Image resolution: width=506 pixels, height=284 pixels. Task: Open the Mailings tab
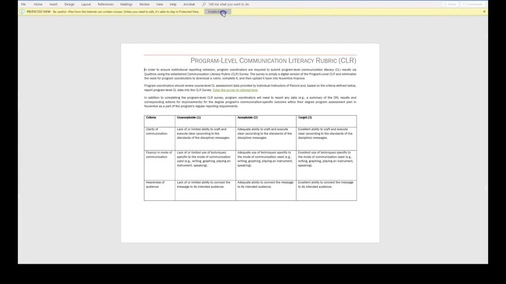click(x=126, y=4)
